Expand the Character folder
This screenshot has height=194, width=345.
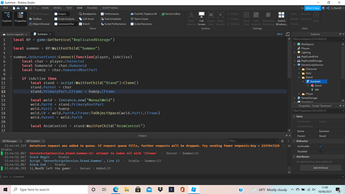point(299,69)
